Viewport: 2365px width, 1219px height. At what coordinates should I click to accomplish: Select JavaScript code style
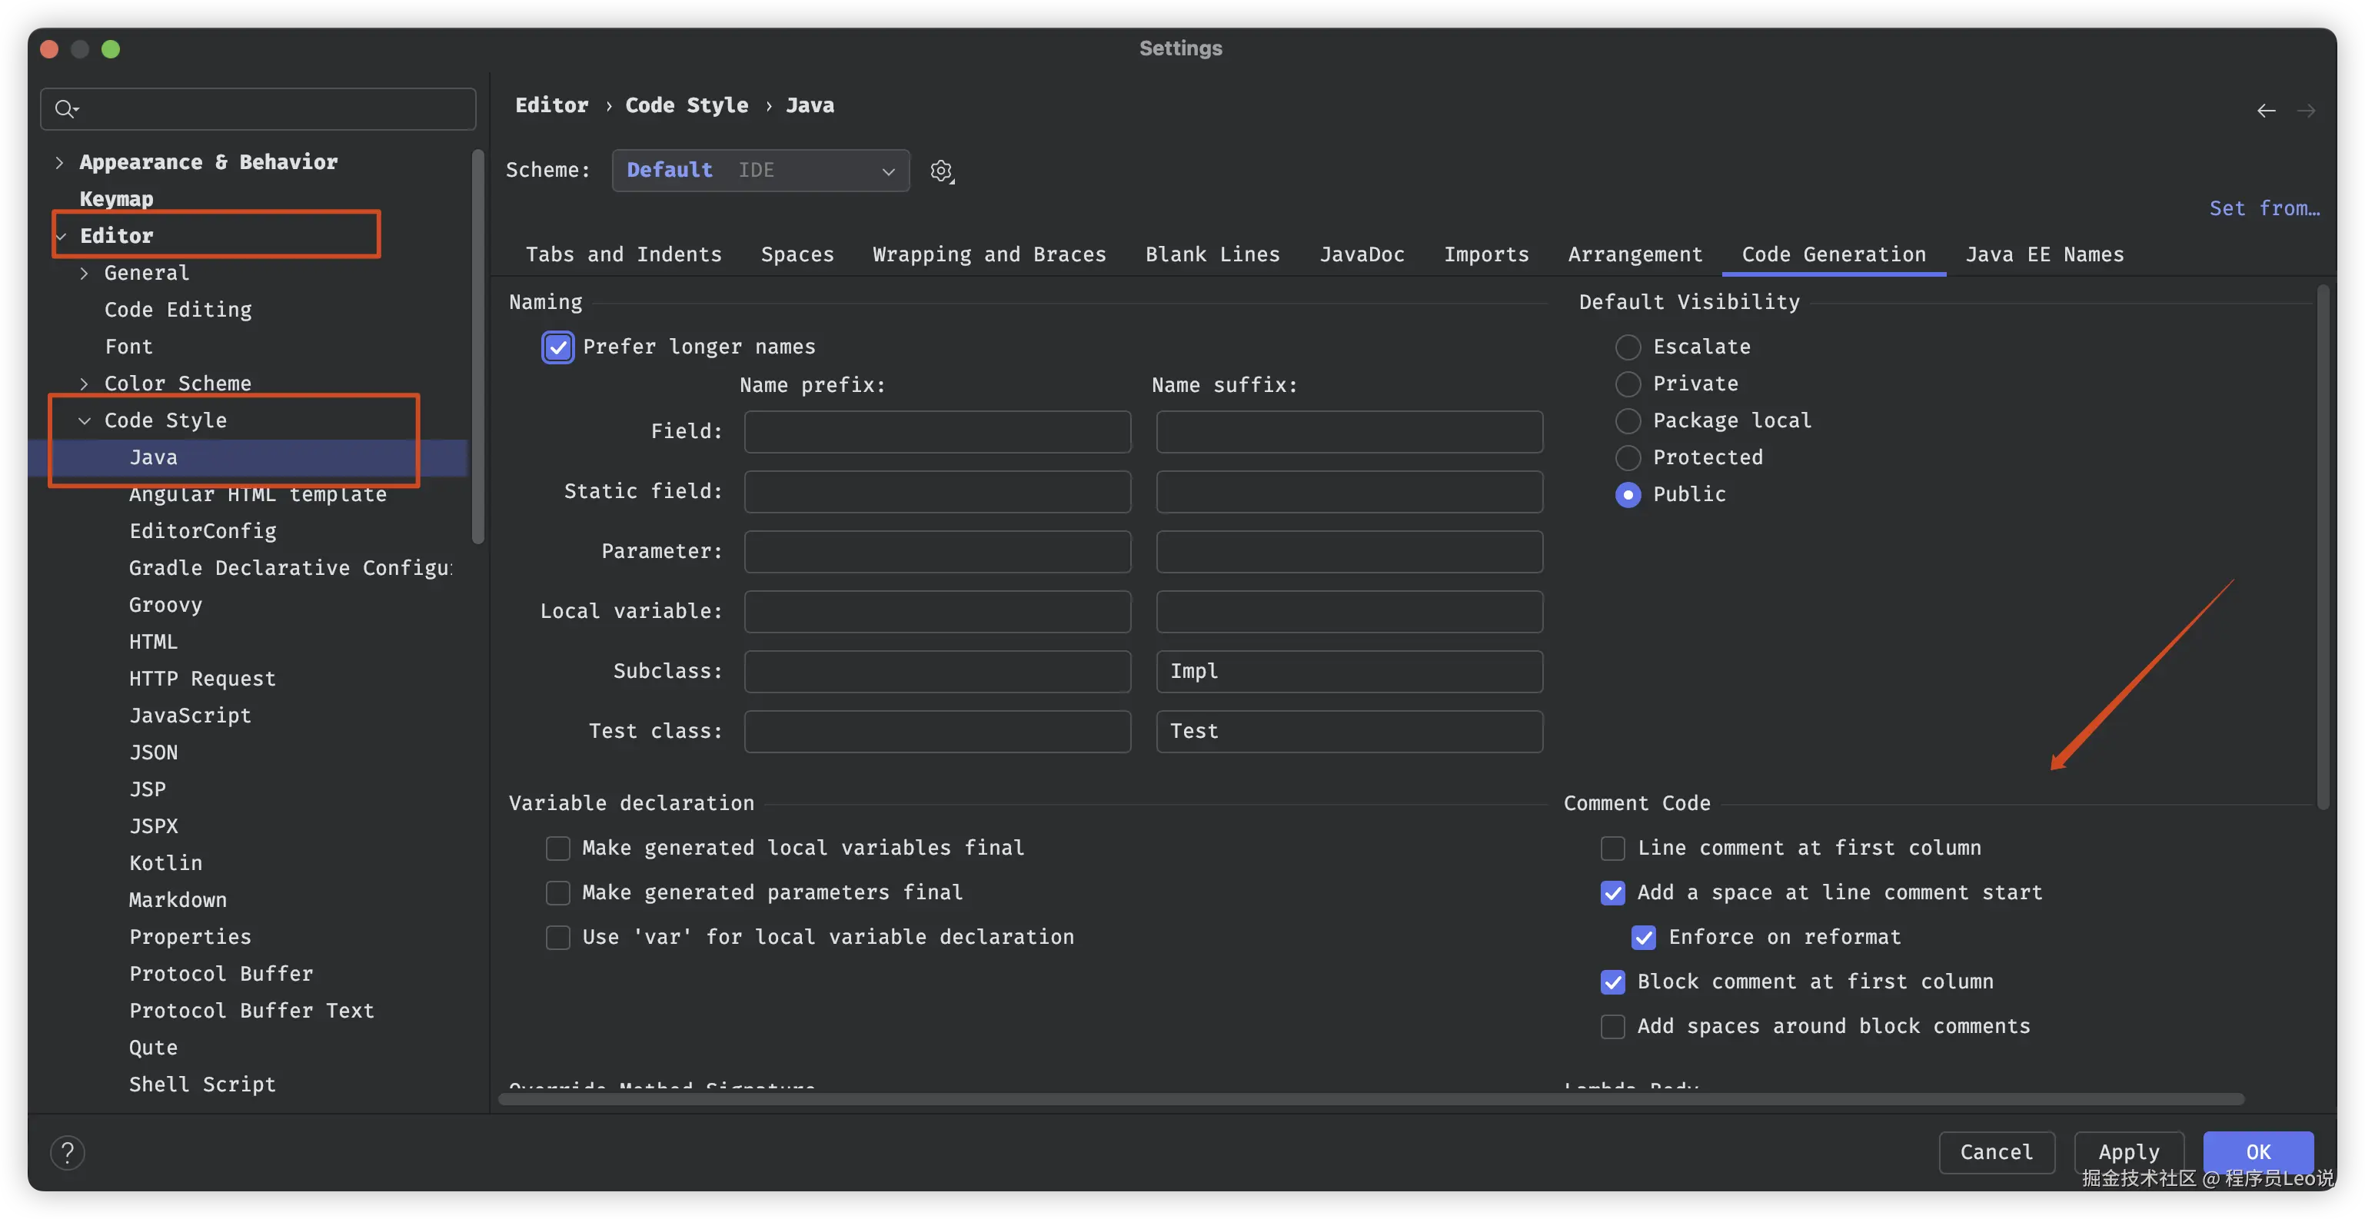(190, 715)
